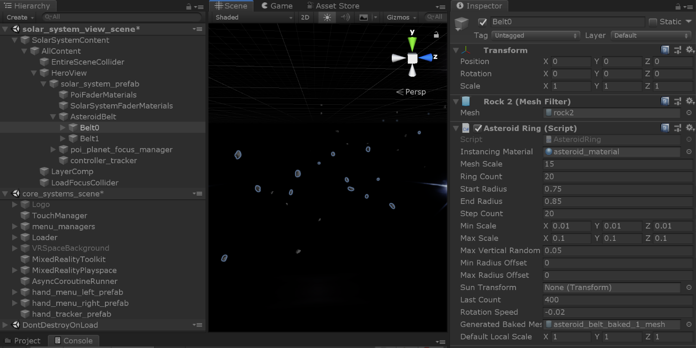Click the scene gizmo center cube

(412, 58)
